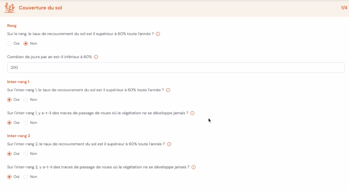The width and height of the screenshot is (349, 191).
Task: Show info on Inter-rang 2 wheel tracks
Action: click(x=194, y=167)
